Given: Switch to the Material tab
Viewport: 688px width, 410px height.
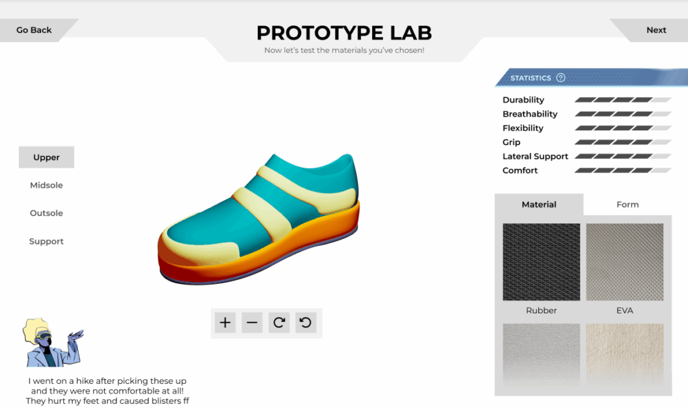Looking at the screenshot, I should tap(539, 205).
